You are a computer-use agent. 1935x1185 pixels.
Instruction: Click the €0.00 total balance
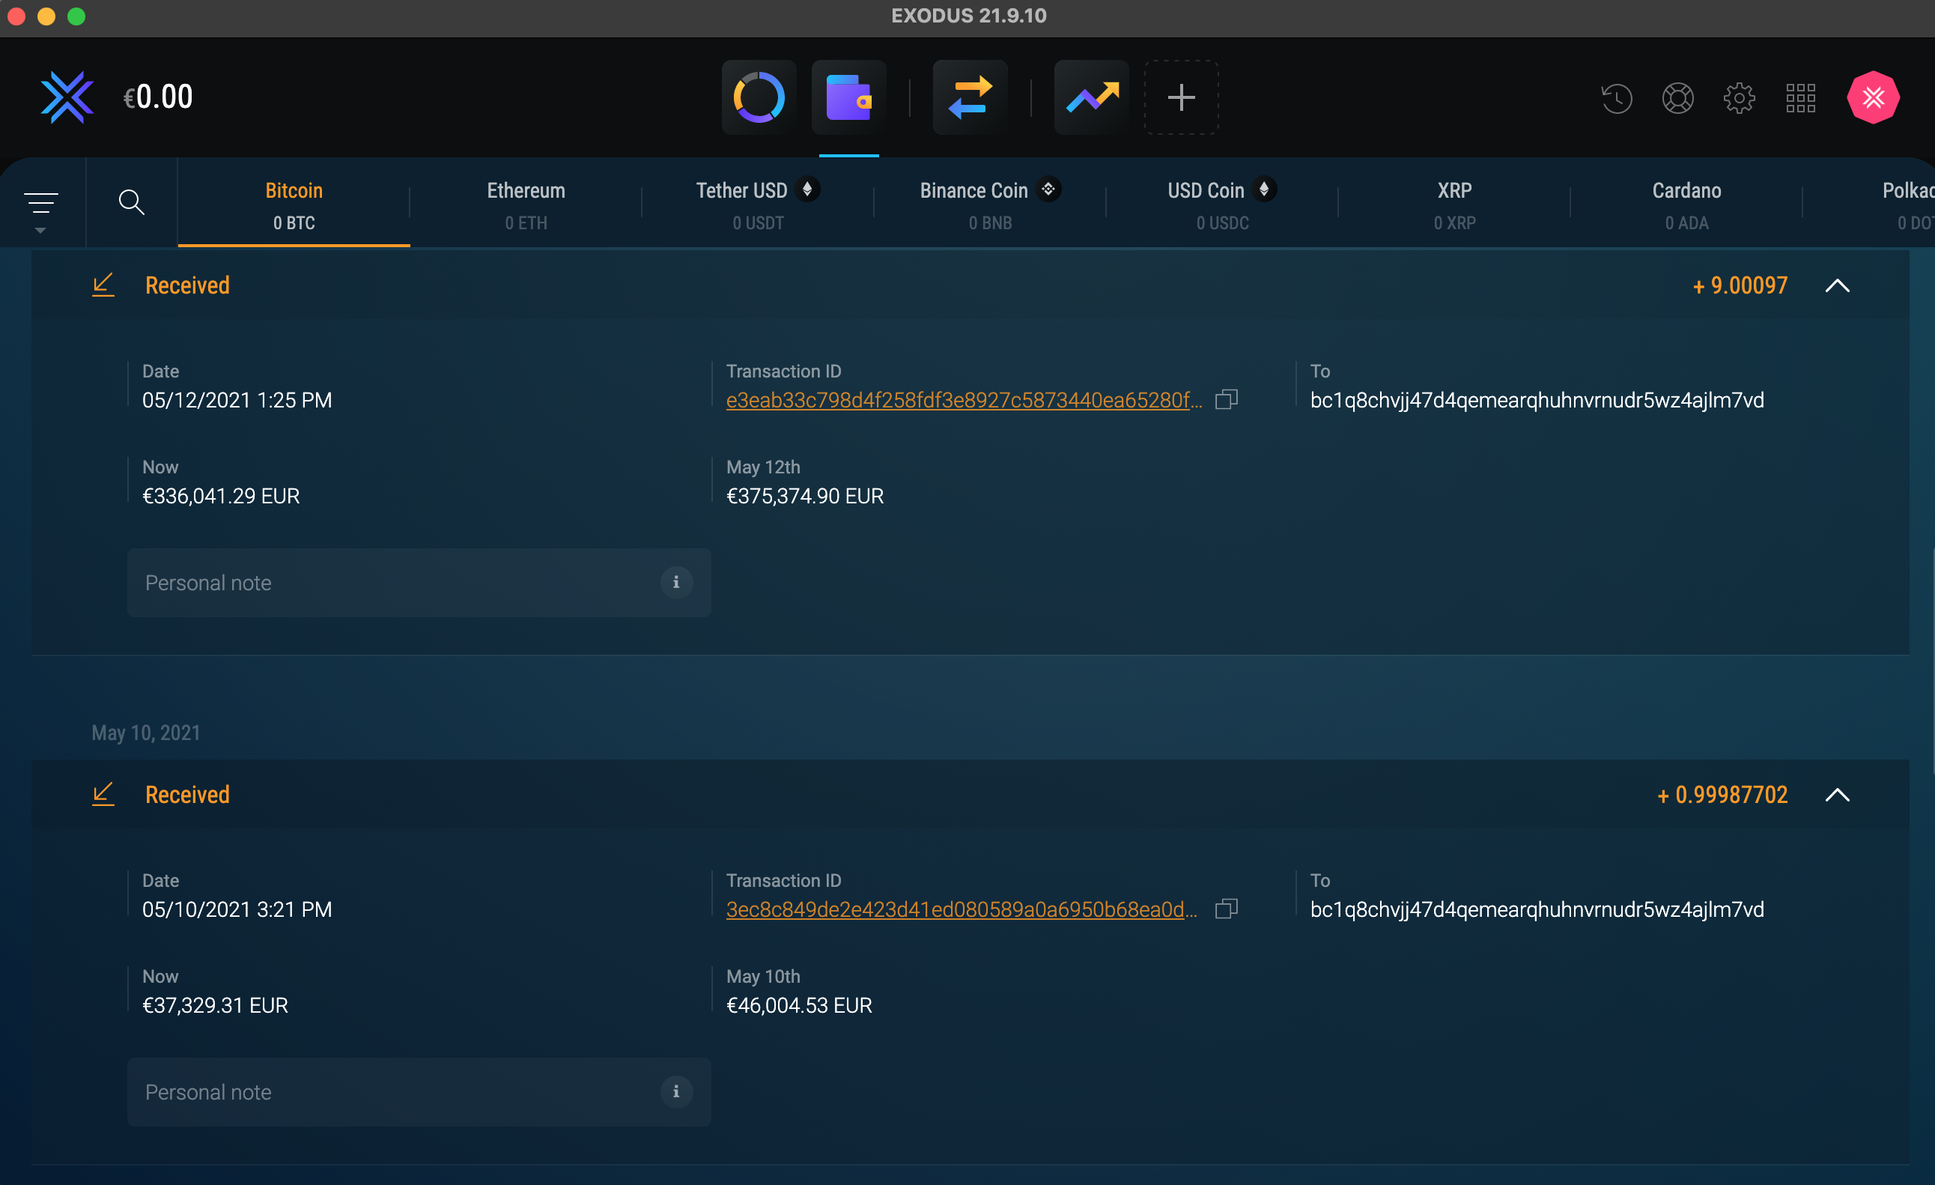click(x=158, y=97)
